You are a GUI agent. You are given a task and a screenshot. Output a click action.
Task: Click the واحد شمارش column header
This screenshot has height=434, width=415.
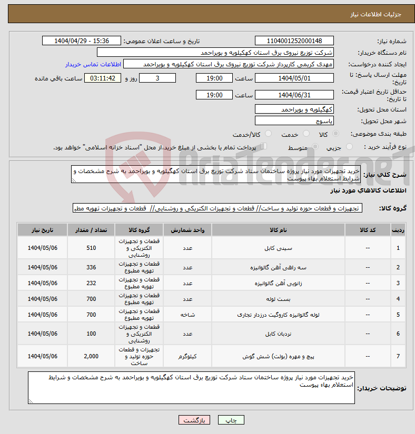tap(187, 230)
